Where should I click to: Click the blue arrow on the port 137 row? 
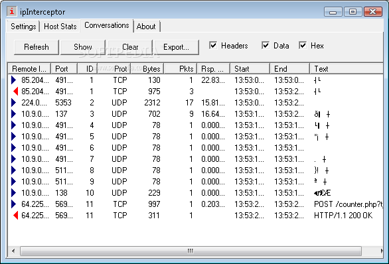click(14, 114)
